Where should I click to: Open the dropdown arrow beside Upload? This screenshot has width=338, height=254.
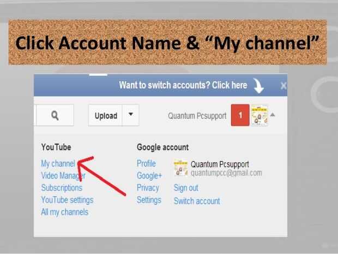(x=131, y=115)
